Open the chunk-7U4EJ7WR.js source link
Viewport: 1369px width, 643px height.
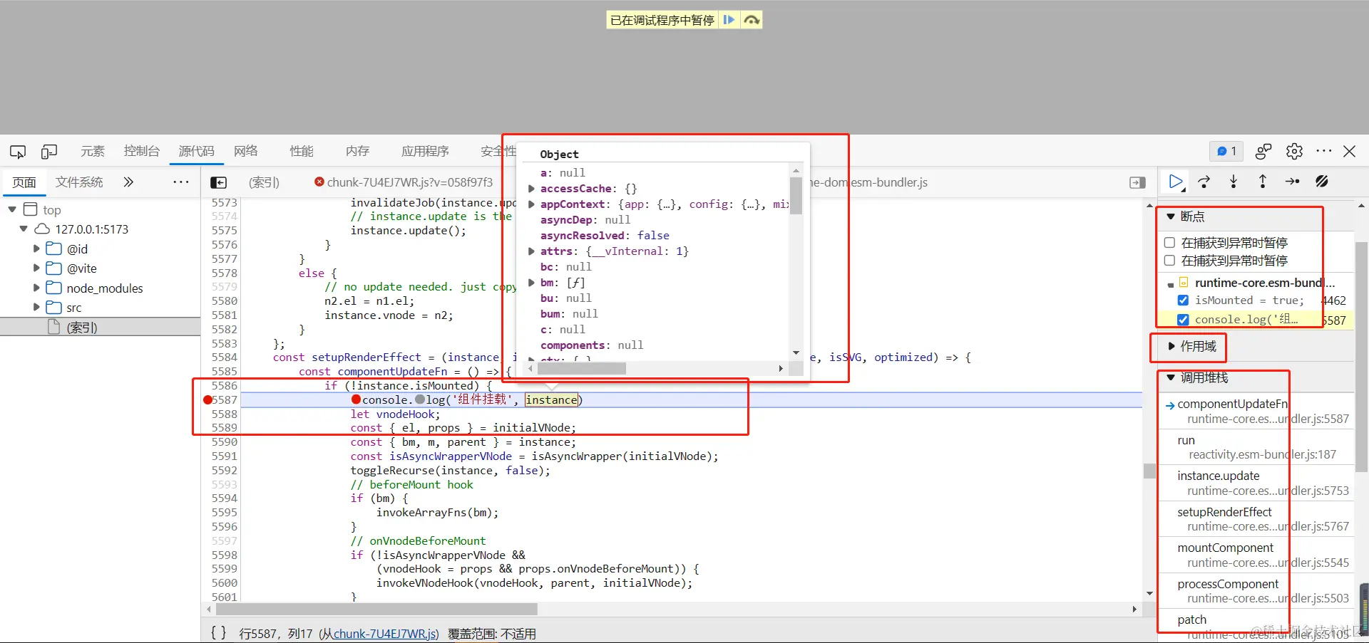tap(385, 634)
